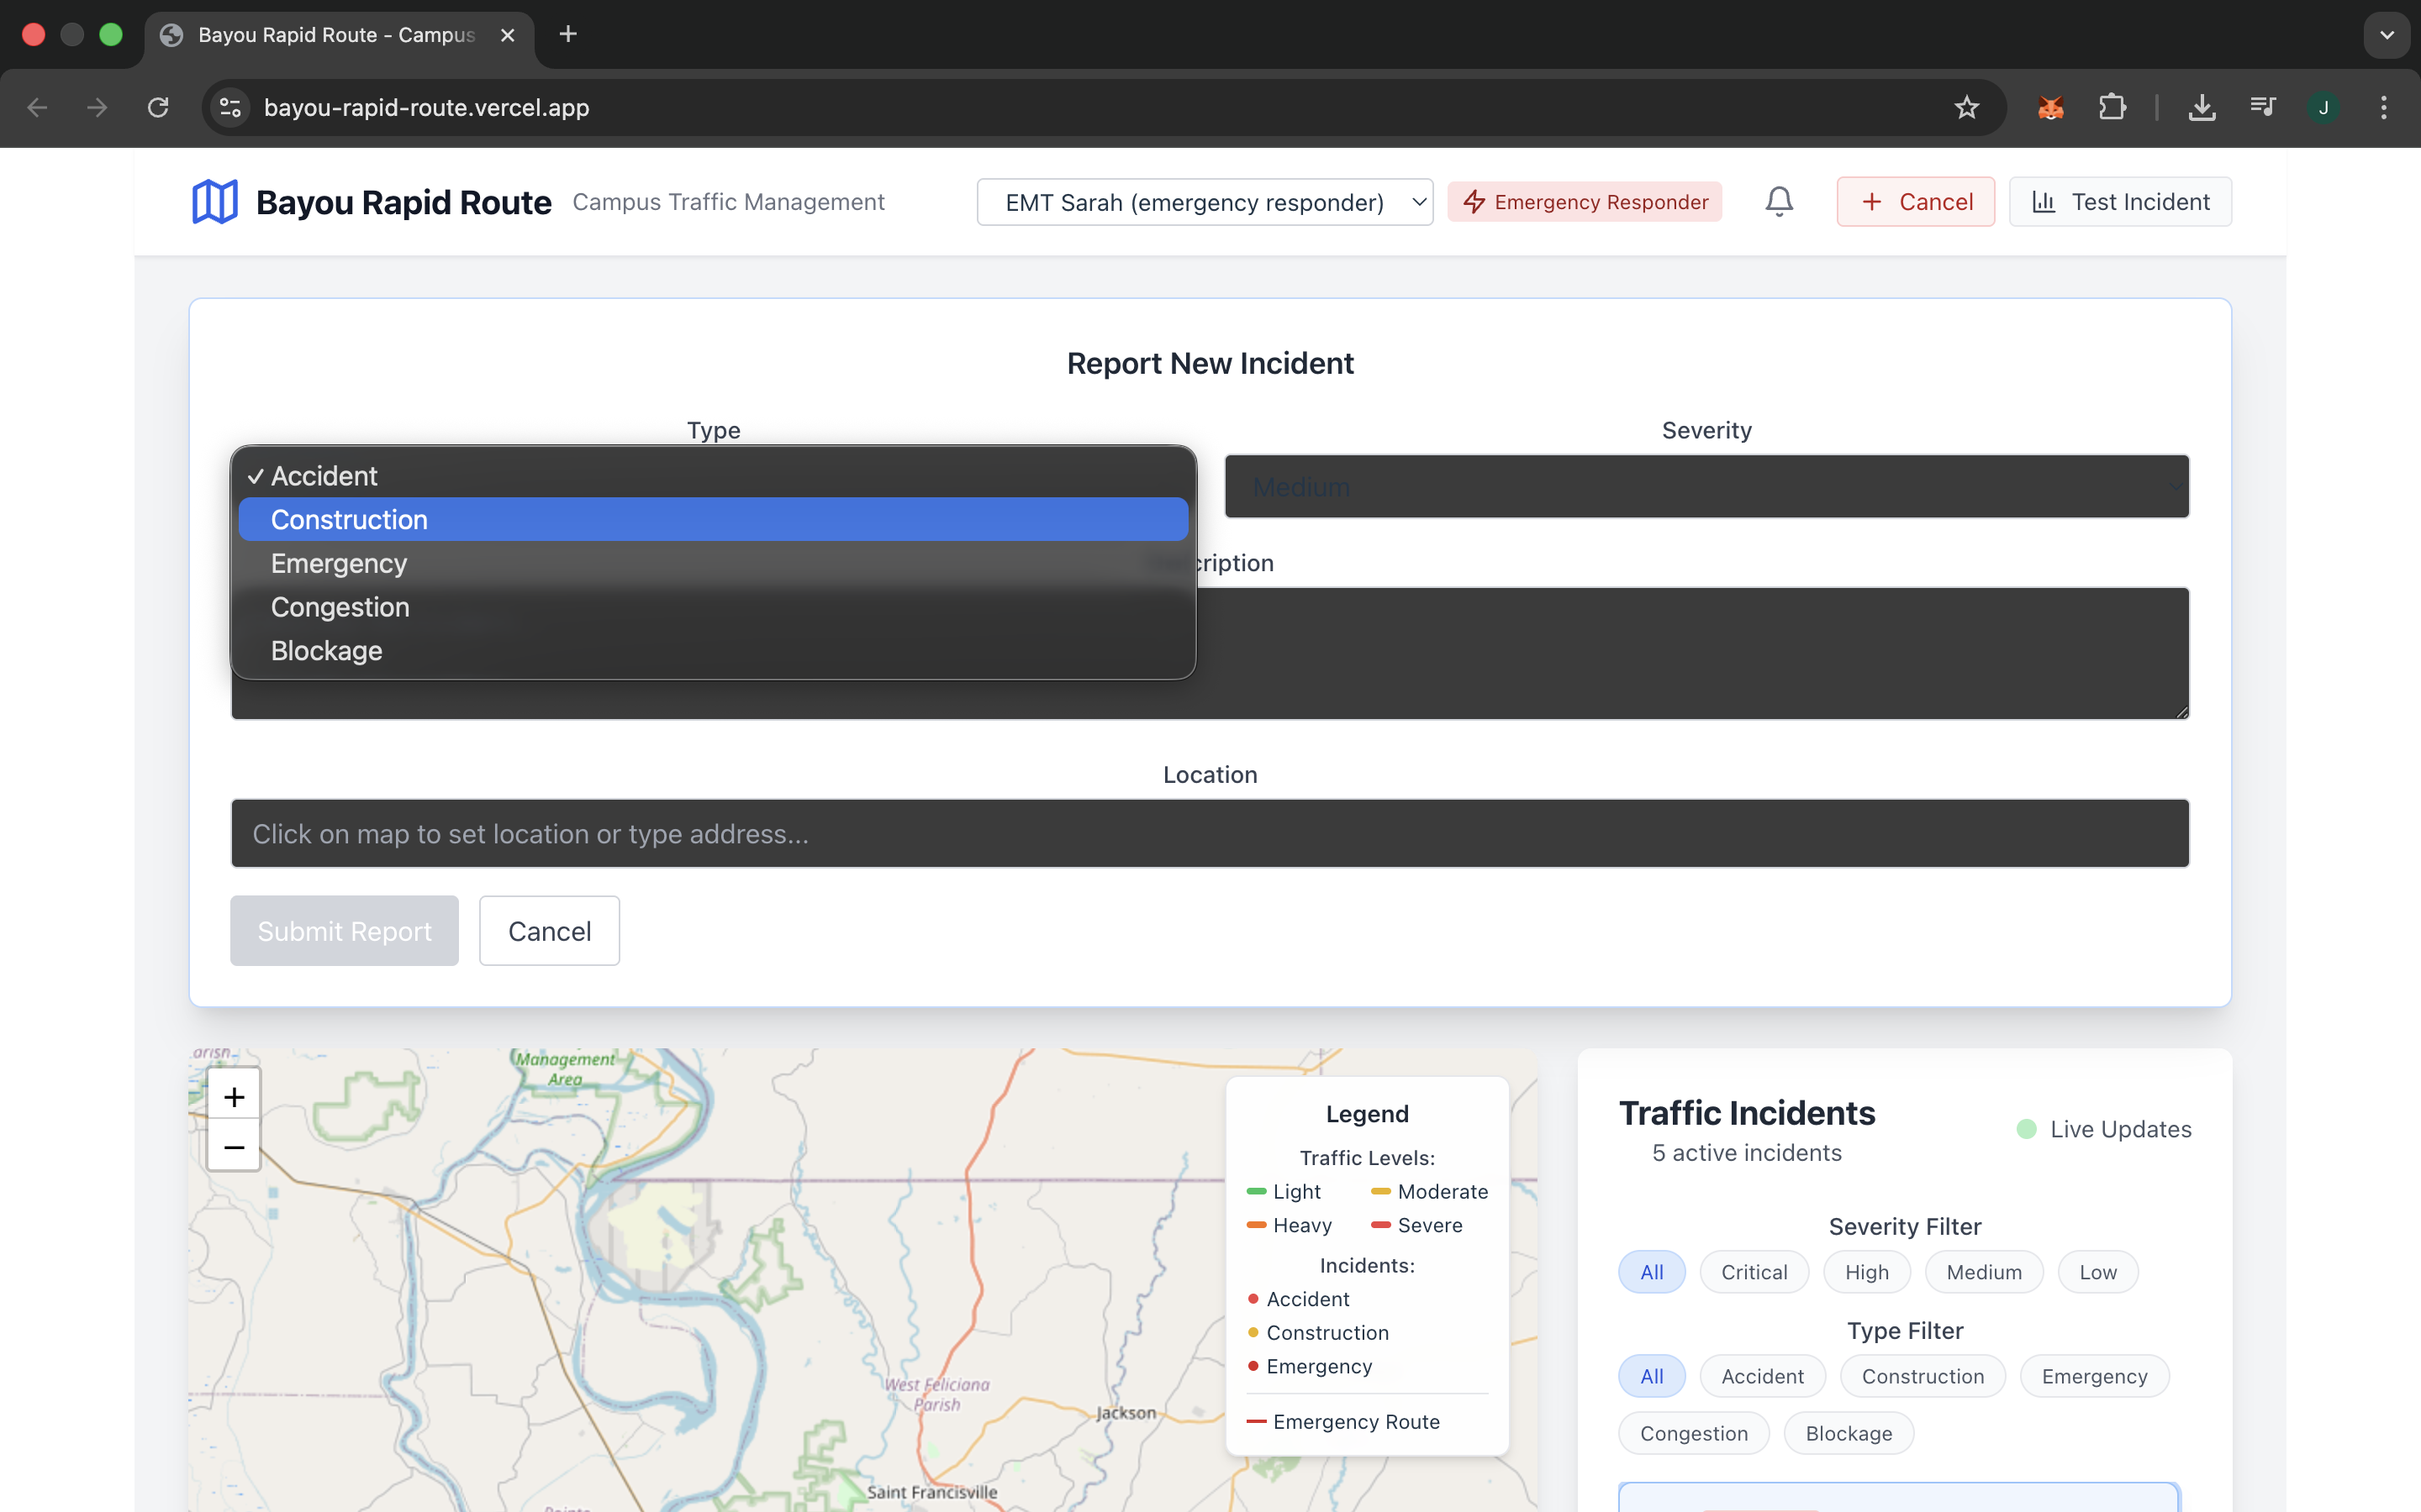Screen dimensions: 2421x1512
Task: Click Cancel button beside Submit Report
Action: 549,931
